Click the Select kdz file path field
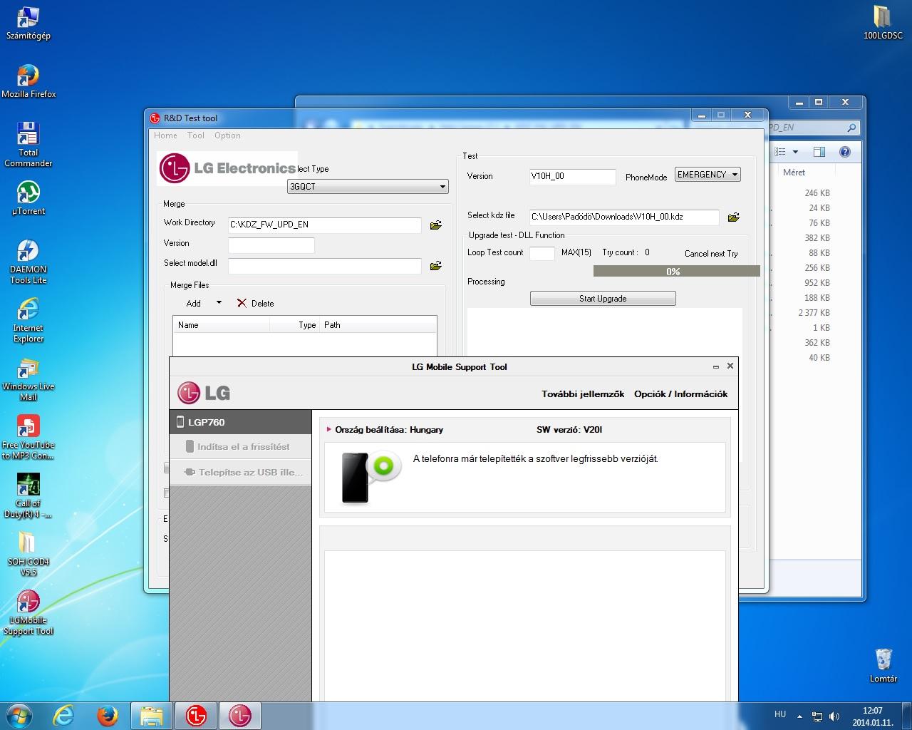The width and height of the screenshot is (912, 730). point(625,217)
